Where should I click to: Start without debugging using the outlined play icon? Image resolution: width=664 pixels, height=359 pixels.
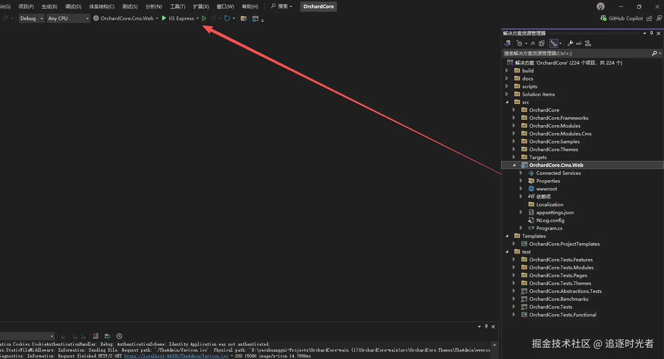tap(204, 18)
